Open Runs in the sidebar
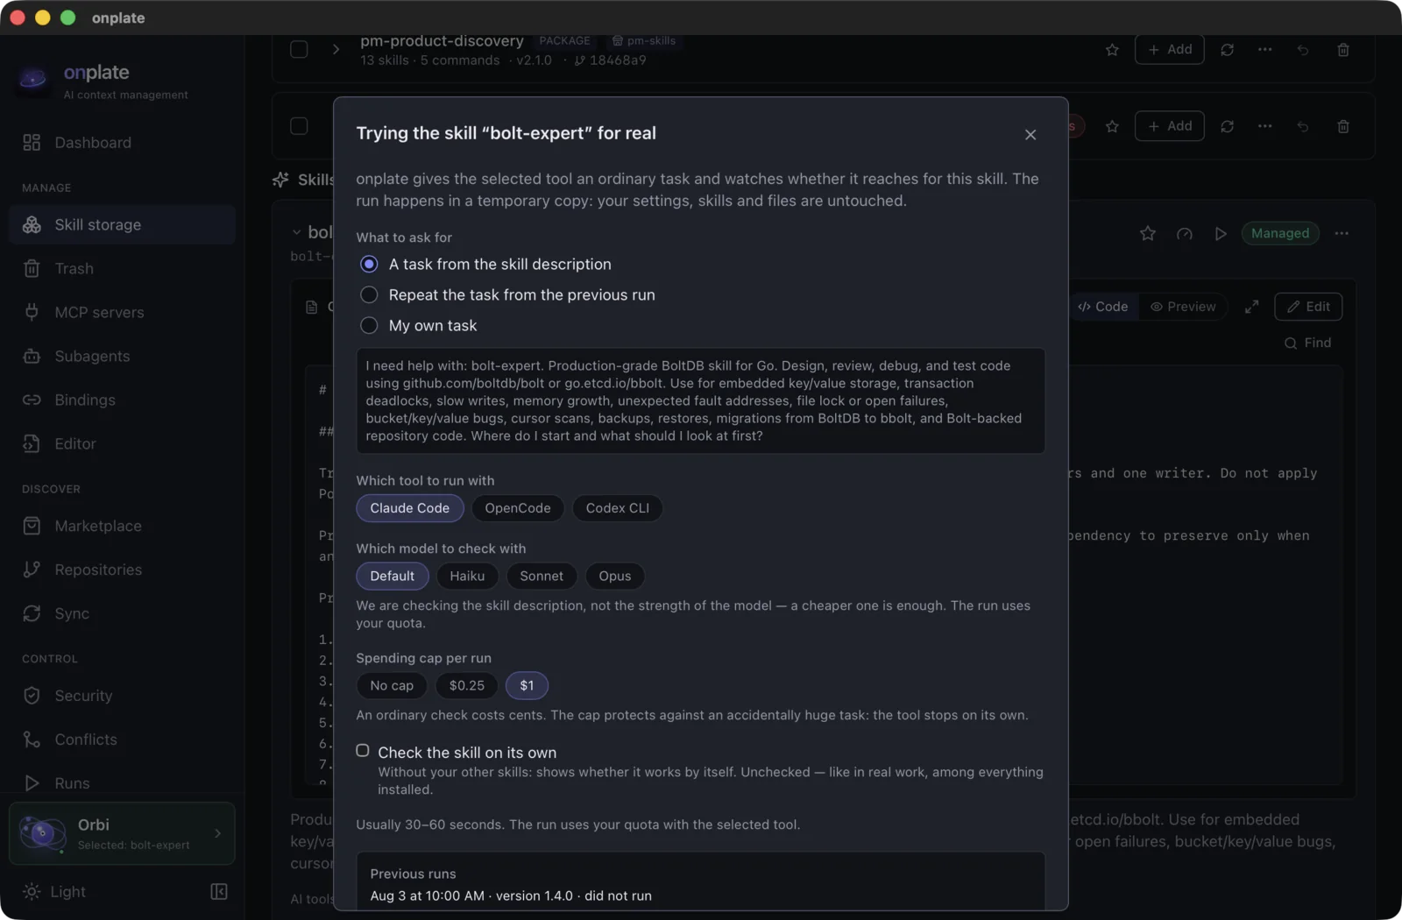Image resolution: width=1402 pixels, height=920 pixels. [x=122, y=783]
